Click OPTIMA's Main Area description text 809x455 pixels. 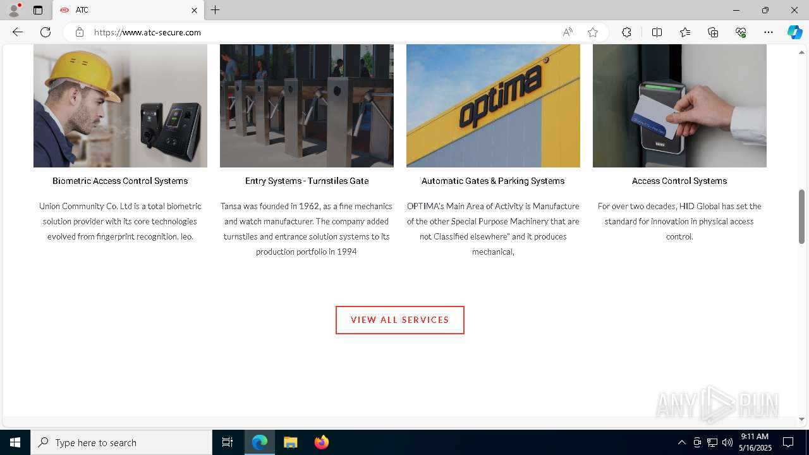point(493,229)
